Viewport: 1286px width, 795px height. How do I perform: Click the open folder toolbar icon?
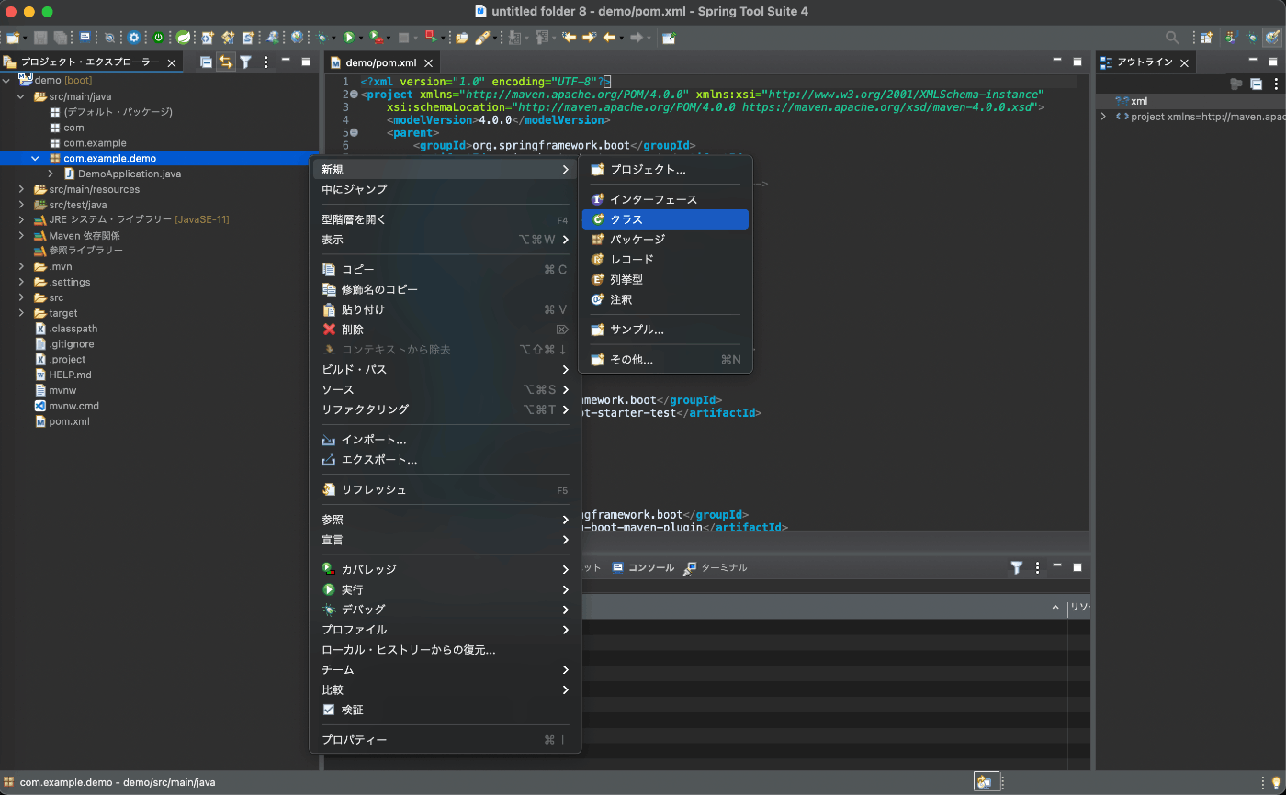point(461,38)
